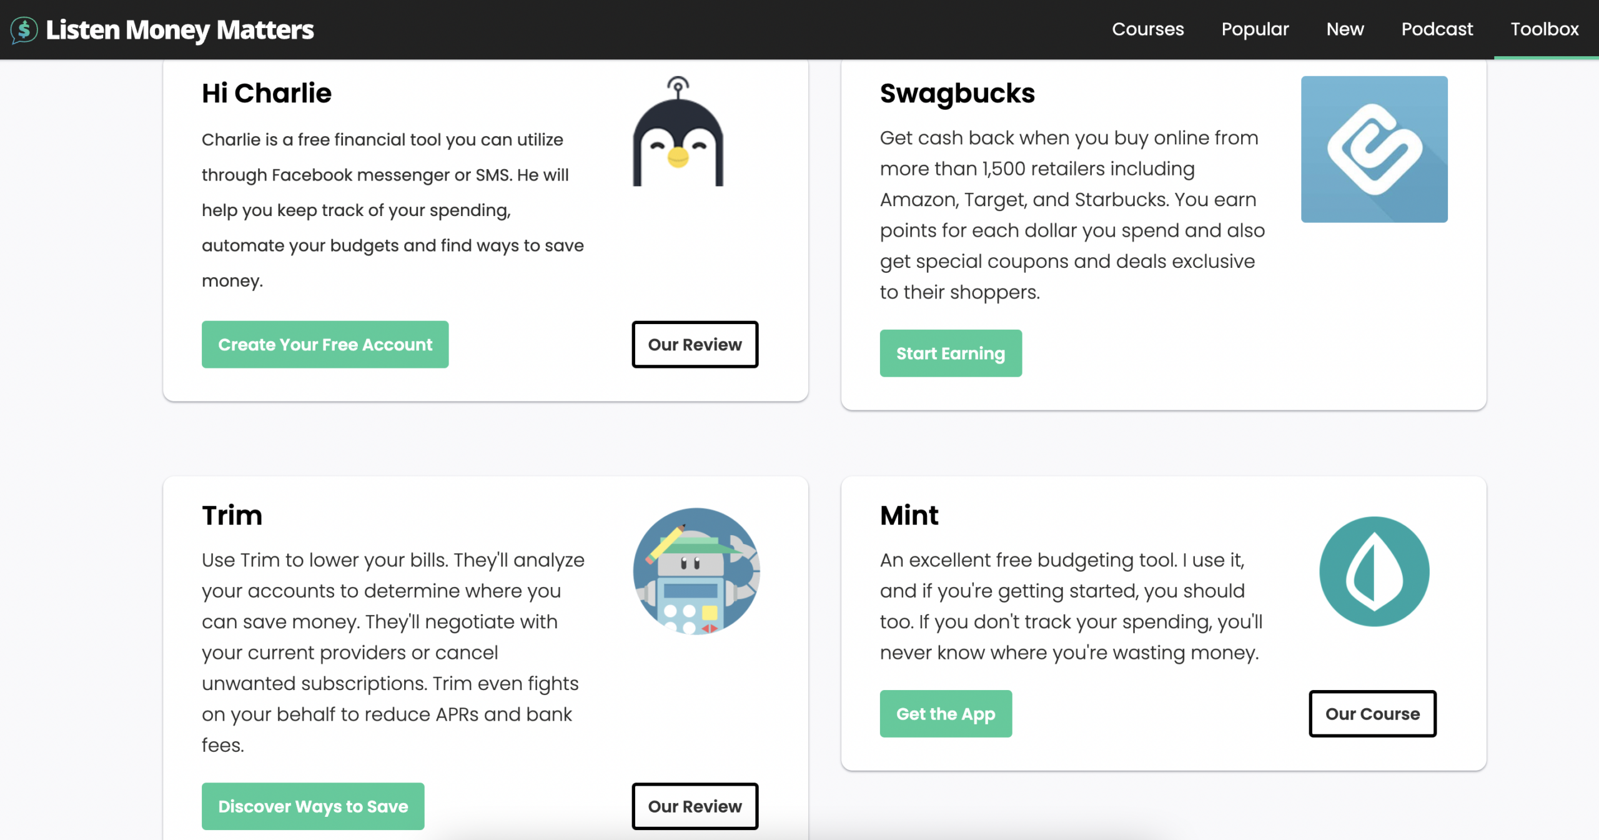Click the Trim robot icon

[696, 571]
